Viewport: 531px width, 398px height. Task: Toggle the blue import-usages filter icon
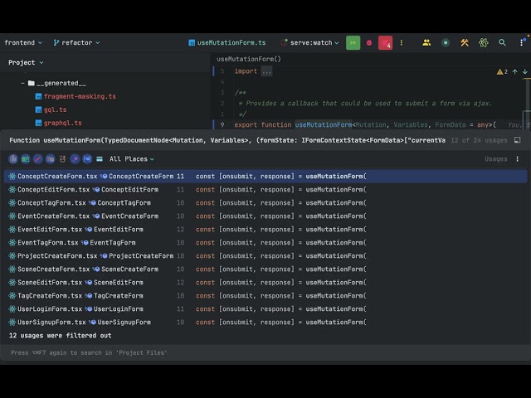87,158
